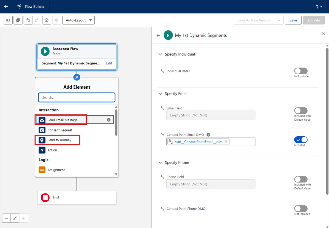The height and width of the screenshot is (228, 329).
Task: Zoom in the canvas
Action: tap(24, 218)
